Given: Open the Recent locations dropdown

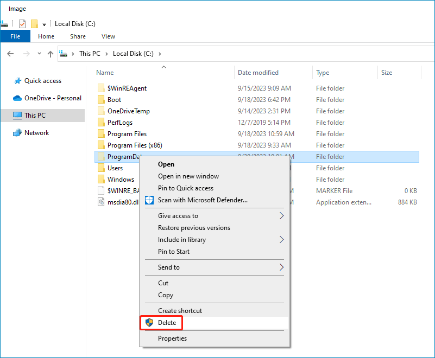Looking at the screenshot, I should click(40, 54).
